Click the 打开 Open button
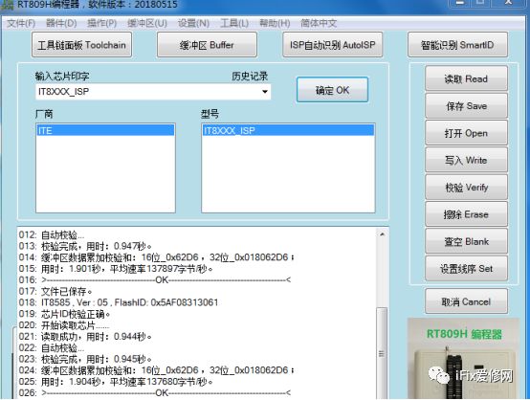Viewport: 530px width, 400px height. click(x=466, y=133)
